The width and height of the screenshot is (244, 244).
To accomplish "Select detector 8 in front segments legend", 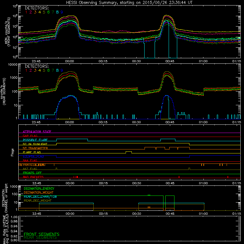I will pos(57,12).
